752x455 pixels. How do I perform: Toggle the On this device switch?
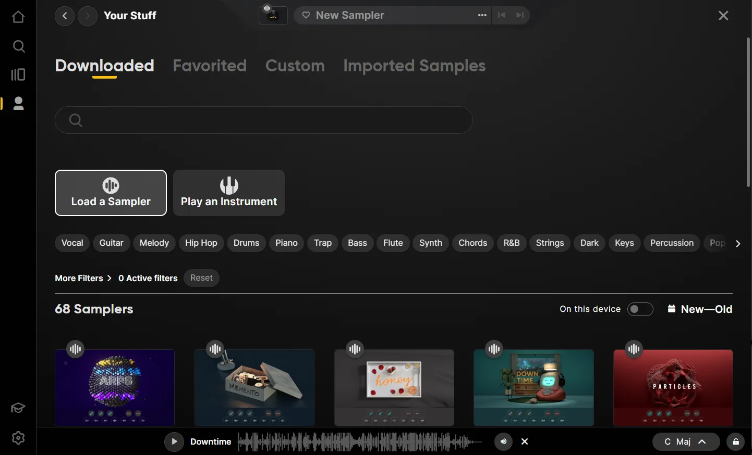(640, 309)
